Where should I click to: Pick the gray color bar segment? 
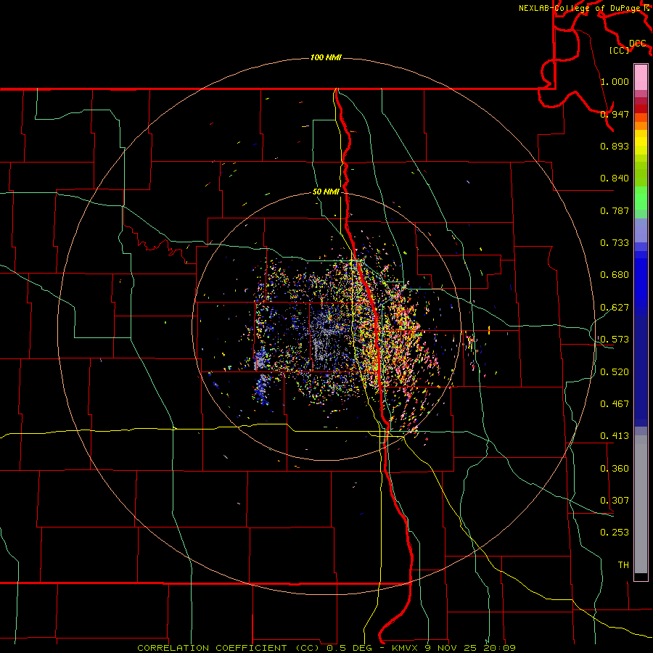pos(641,504)
